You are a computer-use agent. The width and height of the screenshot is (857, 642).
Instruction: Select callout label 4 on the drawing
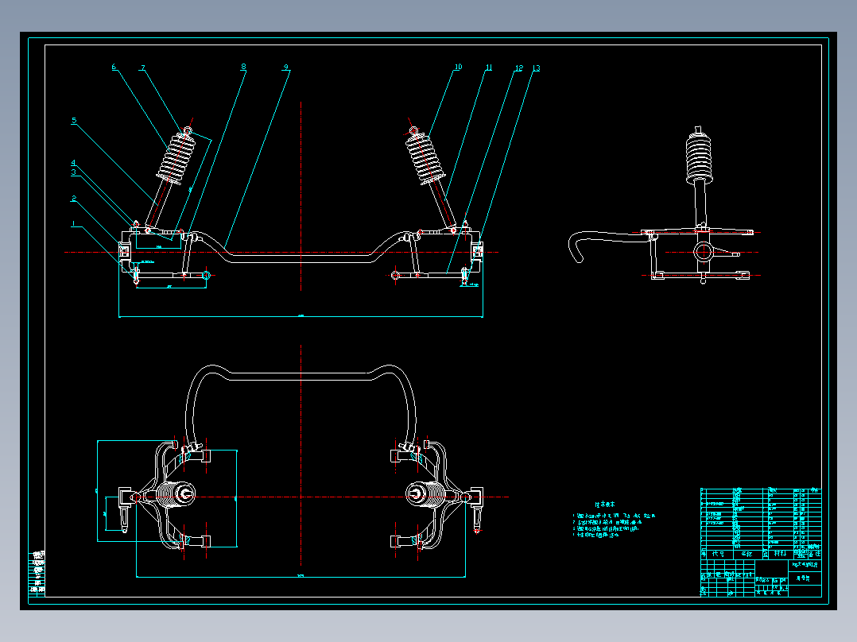point(73,163)
